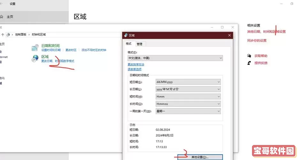This screenshot has height=160, width=298.
Task: Open the 长时间 H:mm:ss dropdown
Action: [188, 104]
